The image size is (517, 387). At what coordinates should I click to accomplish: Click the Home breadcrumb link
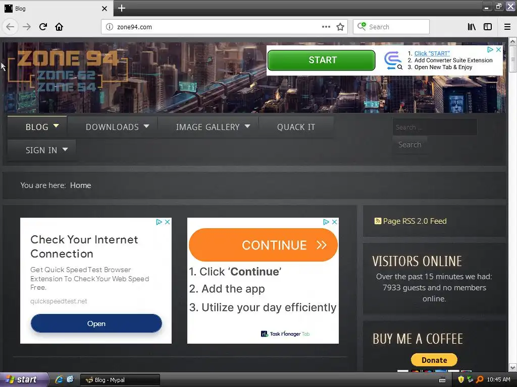pyautogui.click(x=80, y=185)
